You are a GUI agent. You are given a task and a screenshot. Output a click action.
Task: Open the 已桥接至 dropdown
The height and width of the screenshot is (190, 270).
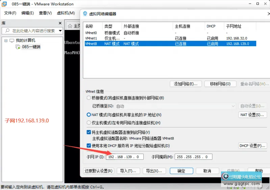pyautogui.click(x=175, y=106)
